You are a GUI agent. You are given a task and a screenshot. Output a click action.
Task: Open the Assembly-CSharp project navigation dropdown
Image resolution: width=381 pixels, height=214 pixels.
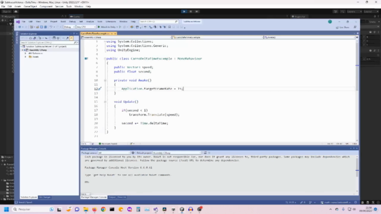pos(126,37)
